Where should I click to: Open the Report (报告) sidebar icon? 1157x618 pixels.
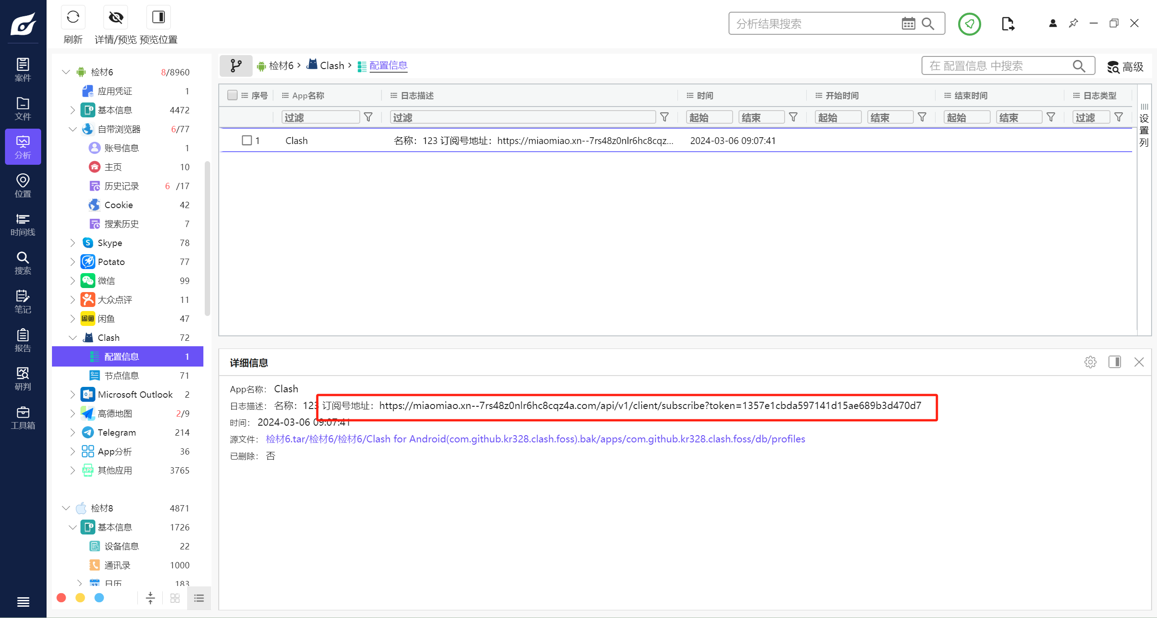click(23, 340)
